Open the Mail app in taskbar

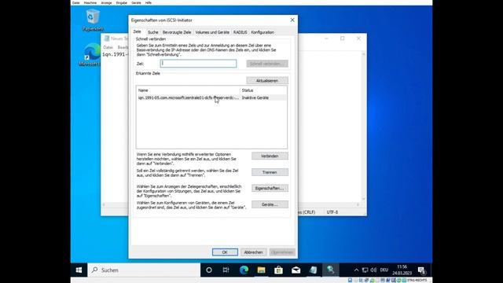point(296,270)
